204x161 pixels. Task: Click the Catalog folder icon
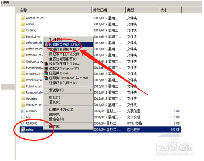(x=23, y=30)
